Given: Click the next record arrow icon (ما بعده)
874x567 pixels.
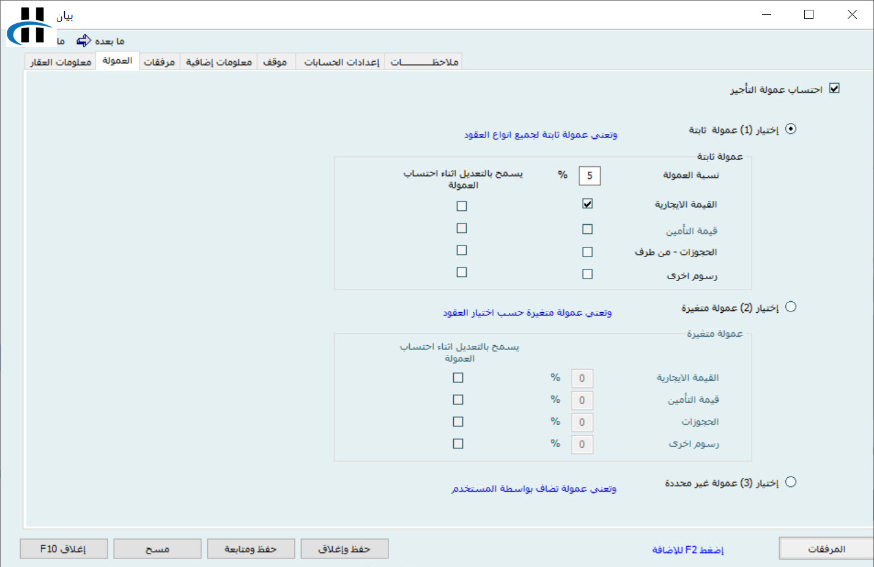Looking at the screenshot, I should (x=84, y=41).
